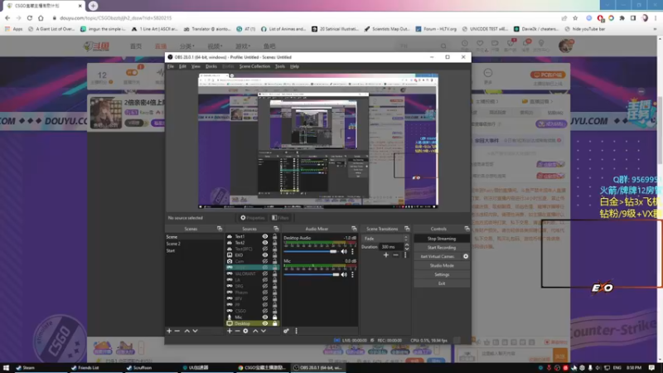This screenshot has height=373, width=663.
Task: Undock the Scene Transitions panel
Action: tap(407, 229)
